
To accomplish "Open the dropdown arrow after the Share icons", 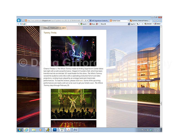I will [99, 24].
